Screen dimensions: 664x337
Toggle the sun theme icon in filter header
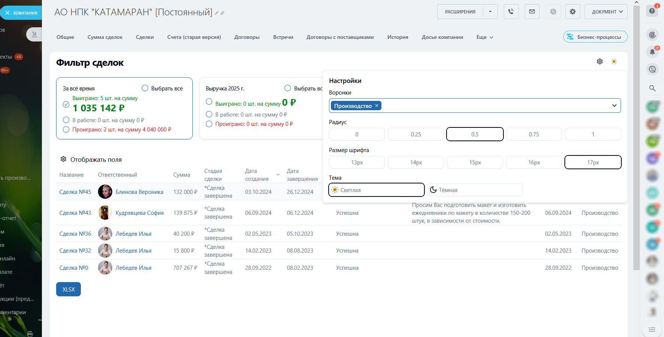tap(614, 62)
